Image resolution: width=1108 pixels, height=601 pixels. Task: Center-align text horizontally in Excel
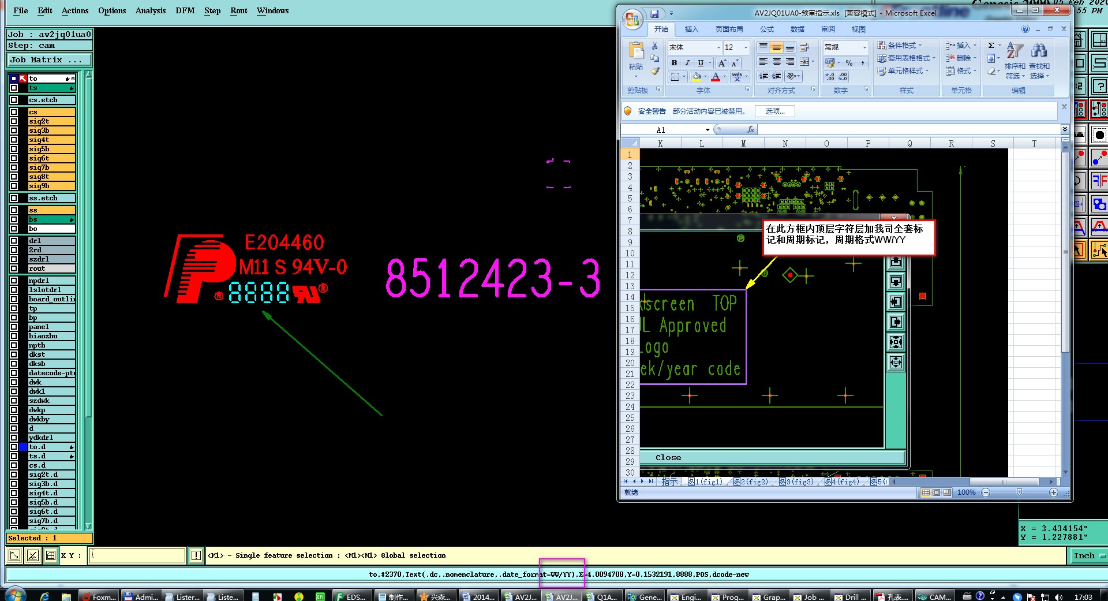click(x=776, y=62)
